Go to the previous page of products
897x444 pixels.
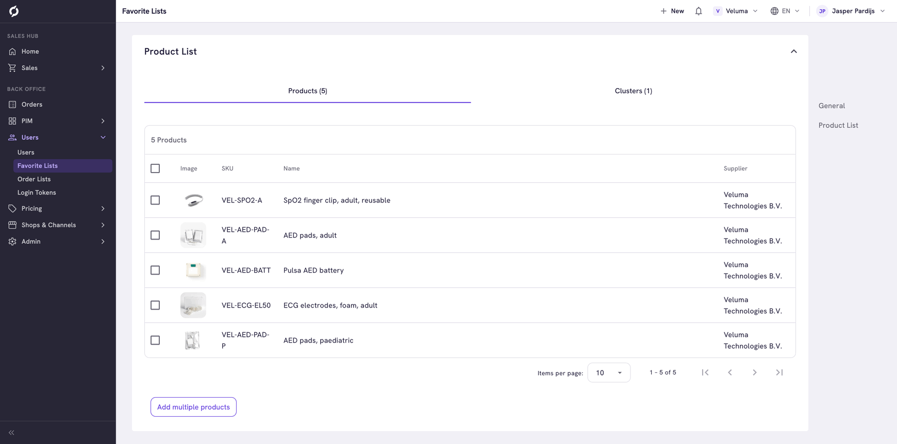click(730, 372)
